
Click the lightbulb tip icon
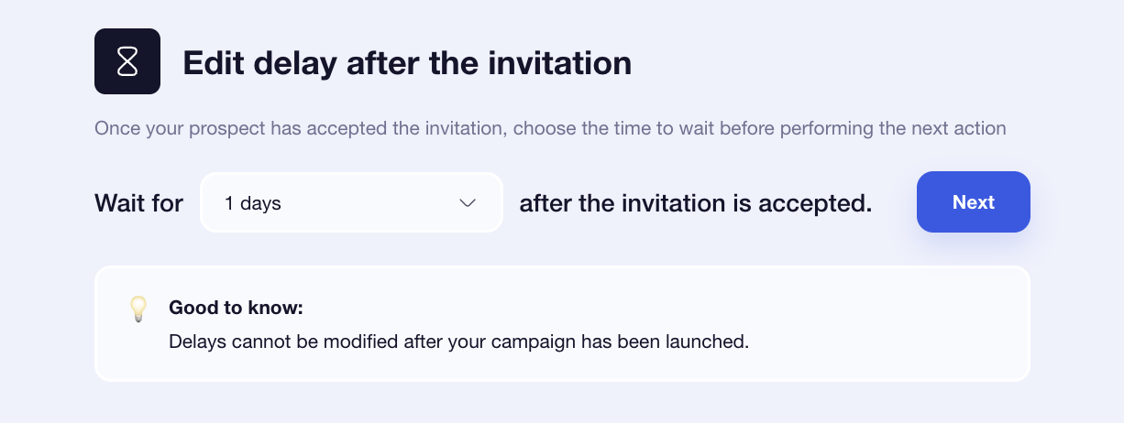138,309
